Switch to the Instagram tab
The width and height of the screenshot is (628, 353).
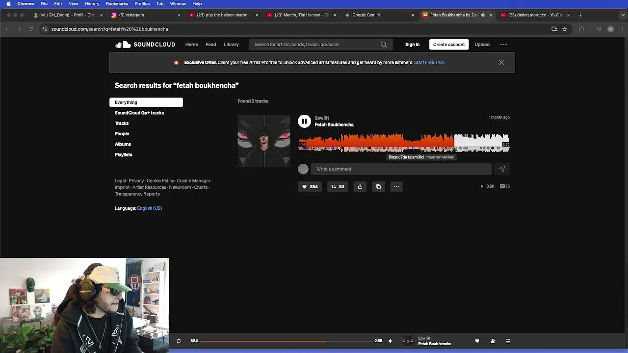(x=145, y=15)
